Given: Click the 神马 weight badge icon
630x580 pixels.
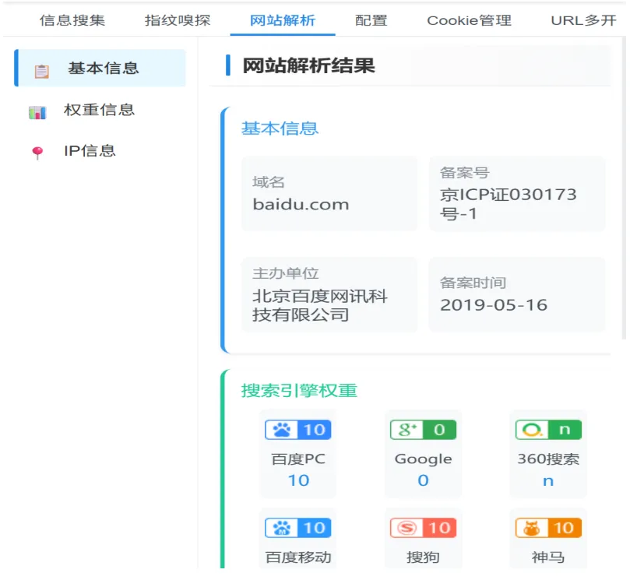Looking at the screenshot, I should pyautogui.click(x=548, y=528).
